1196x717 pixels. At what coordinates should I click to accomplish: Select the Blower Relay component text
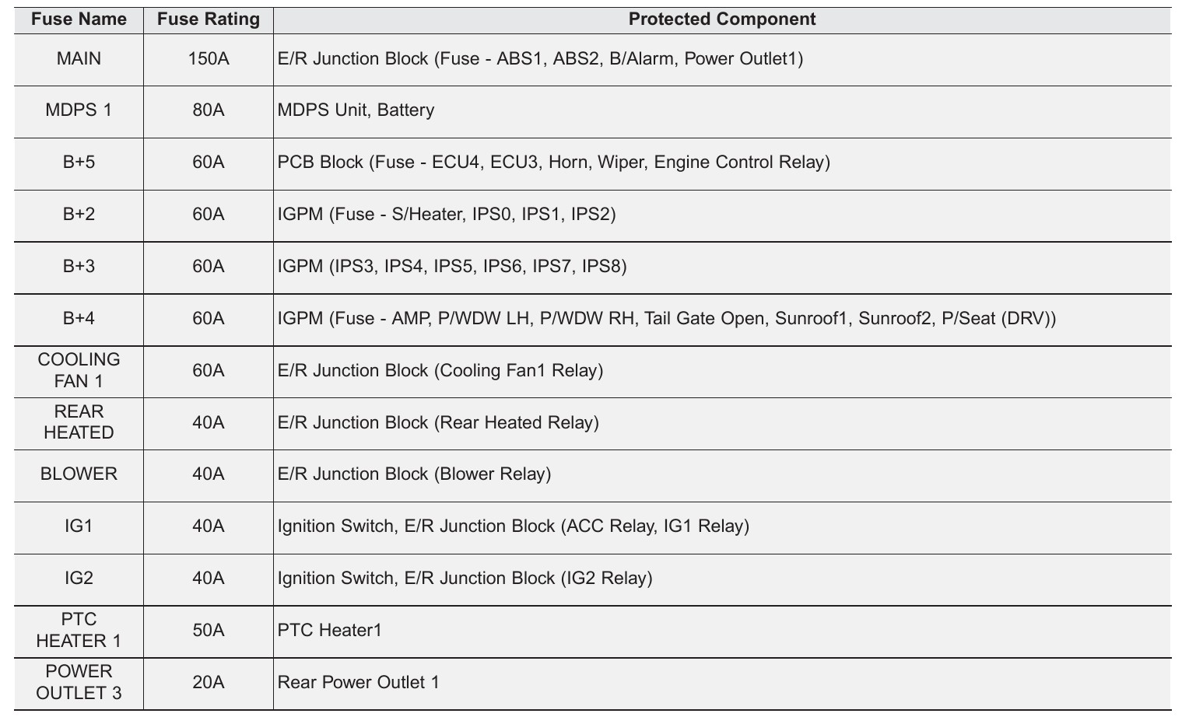[x=414, y=474]
